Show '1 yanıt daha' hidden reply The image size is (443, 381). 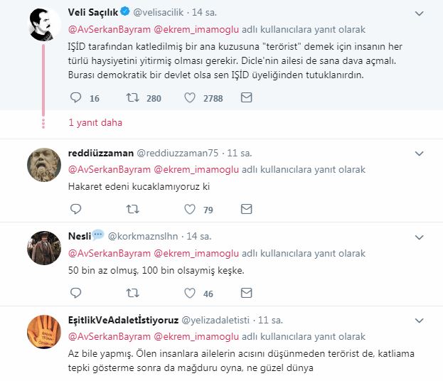pos(95,122)
